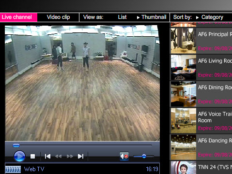Adjust the volume slider knob
The height and width of the screenshot is (174, 232).
coord(144,156)
